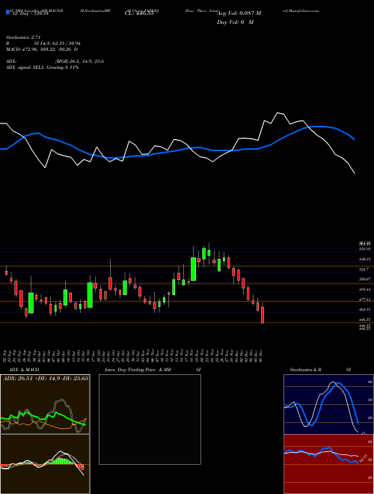Viewport: 374px width, 494px height.
Task: Click the 'Stochastics & R' panel heading
Action: coord(305,370)
